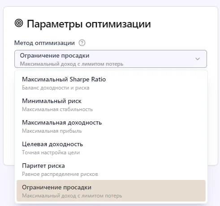This screenshot has width=220, height=206.
Task: Click the Метод оптимизации combo box field
Action: pyautogui.click(x=111, y=59)
